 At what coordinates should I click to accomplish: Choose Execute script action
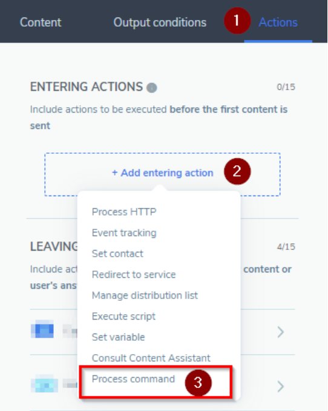click(123, 317)
